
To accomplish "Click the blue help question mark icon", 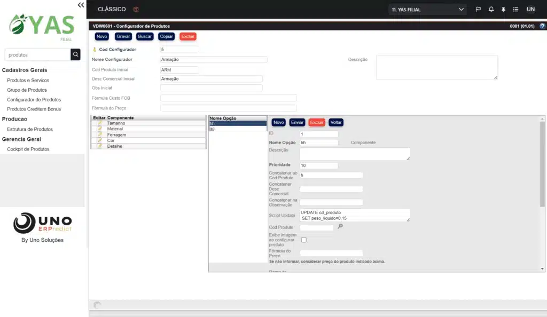I will pos(542,26).
